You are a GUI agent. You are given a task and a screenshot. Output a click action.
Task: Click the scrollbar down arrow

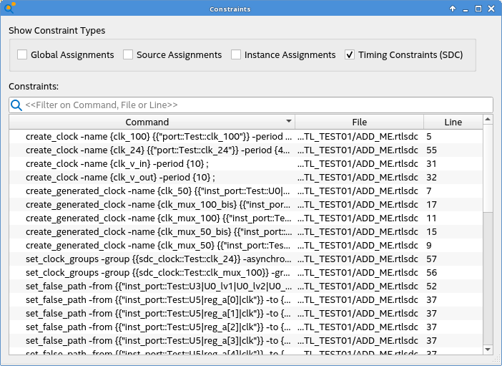point(488,349)
